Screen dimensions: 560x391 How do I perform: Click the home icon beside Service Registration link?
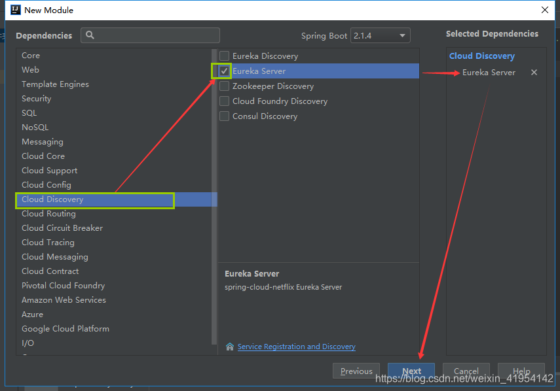[230, 347]
